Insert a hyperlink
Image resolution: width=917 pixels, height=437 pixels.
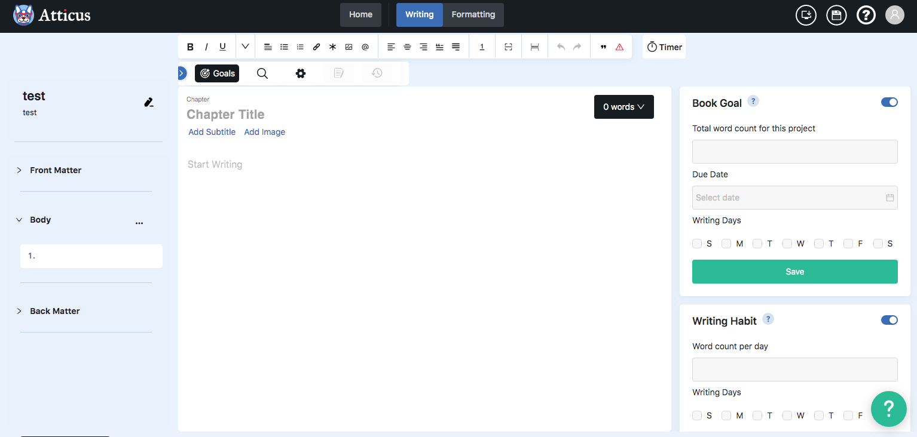[x=317, y=47]
